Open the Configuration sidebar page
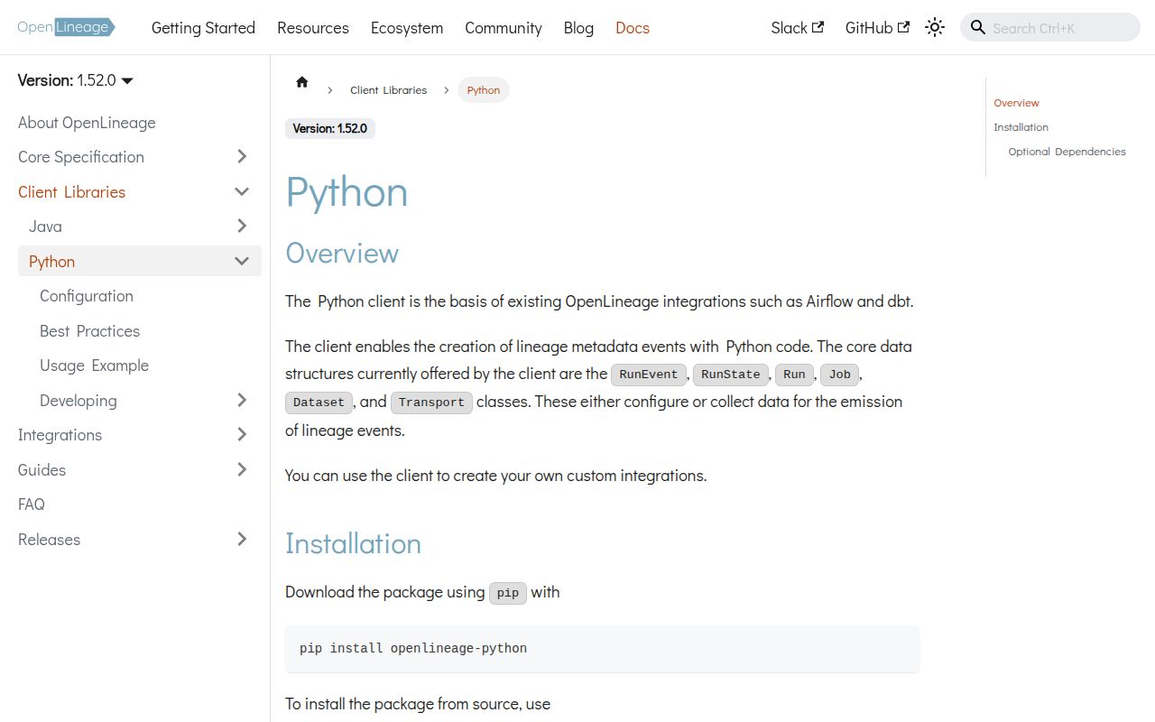The height and width of the screenshot is (722, 1155). click(x=87, y=296)
